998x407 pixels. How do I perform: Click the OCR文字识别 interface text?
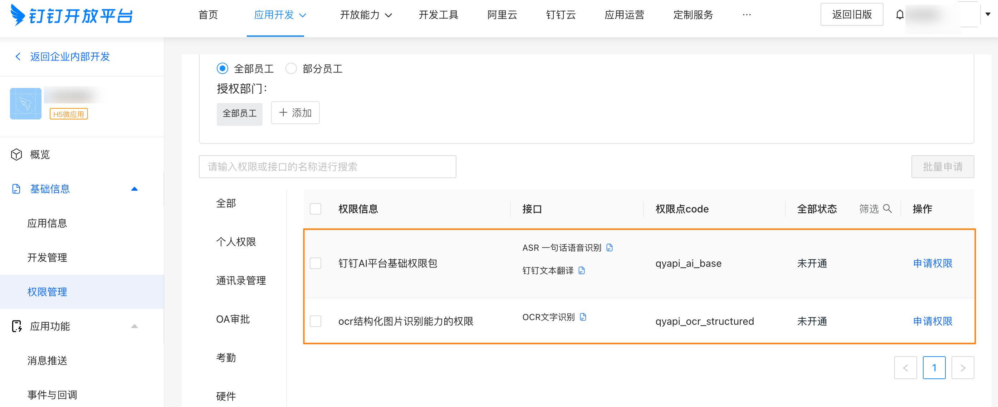pos(548,317)
